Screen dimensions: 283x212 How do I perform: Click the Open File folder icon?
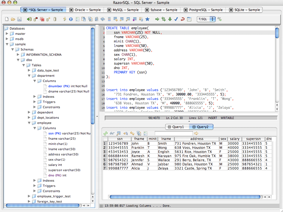(x=13, y=19)
